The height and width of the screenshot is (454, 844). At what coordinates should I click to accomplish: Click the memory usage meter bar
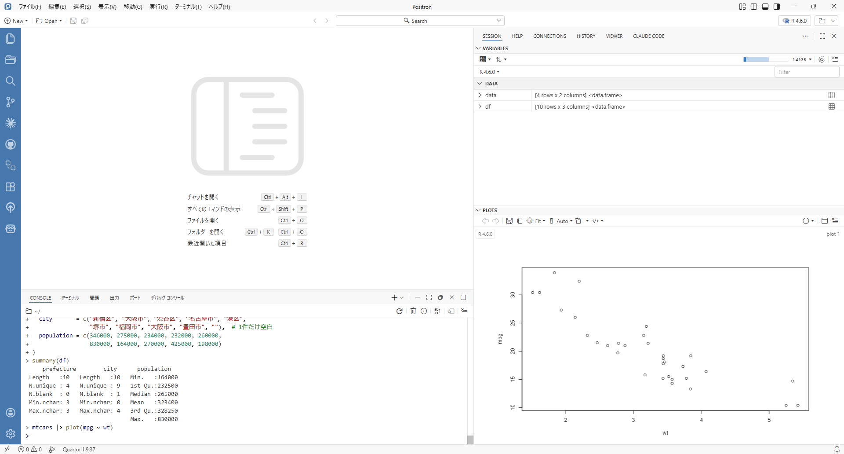coord(765,59)
